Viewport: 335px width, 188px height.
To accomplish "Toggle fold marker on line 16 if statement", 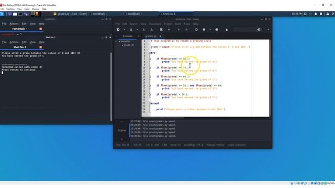I will pyautogui.click(x=150, y=86).
